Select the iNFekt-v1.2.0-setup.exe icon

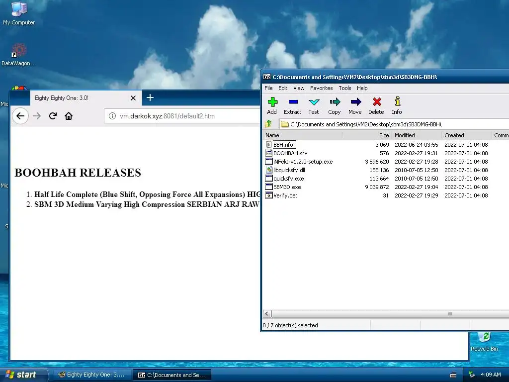(268, 162)
